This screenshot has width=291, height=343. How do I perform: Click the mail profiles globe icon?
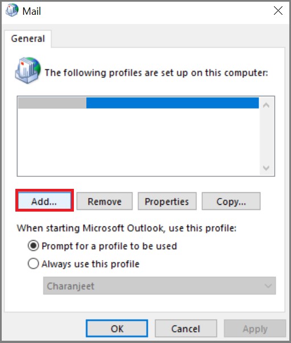[28, 70]
